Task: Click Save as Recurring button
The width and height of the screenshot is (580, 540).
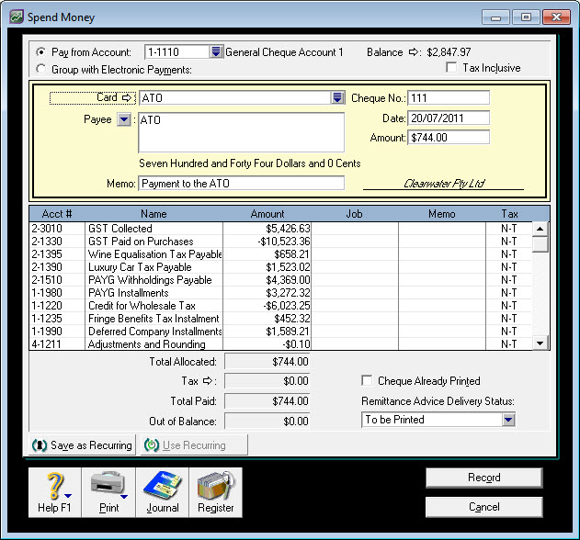Action: (x=83, y=445)
